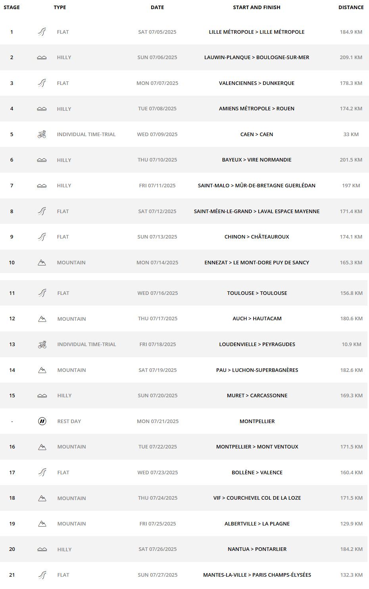Click the DATE column header
369x589 pixels.
pos(158,7)
